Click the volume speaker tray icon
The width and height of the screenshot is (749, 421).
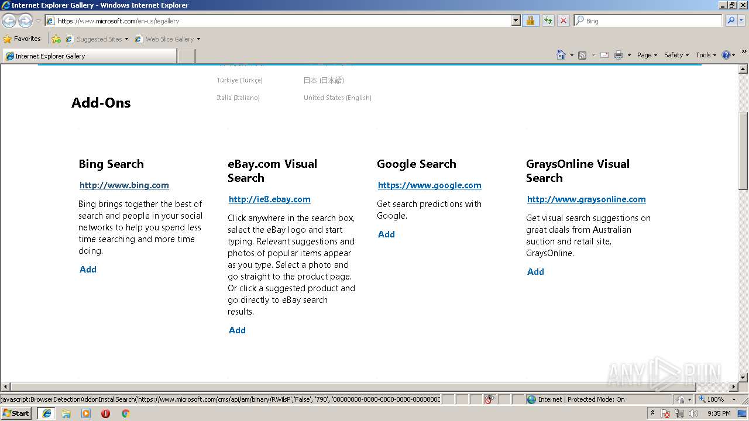click(693, 413)
